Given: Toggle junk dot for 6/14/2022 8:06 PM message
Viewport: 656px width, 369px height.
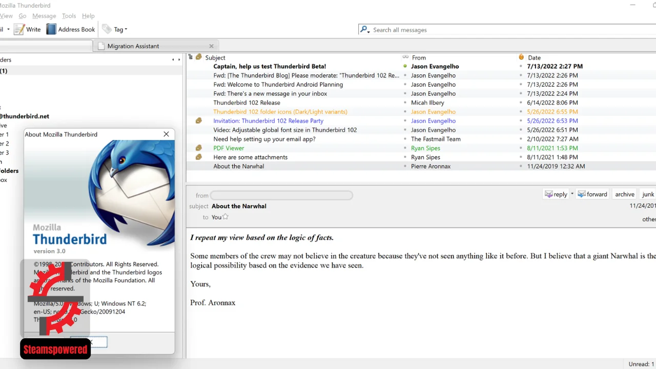Looking at the screenshot, I should point(521,102).
